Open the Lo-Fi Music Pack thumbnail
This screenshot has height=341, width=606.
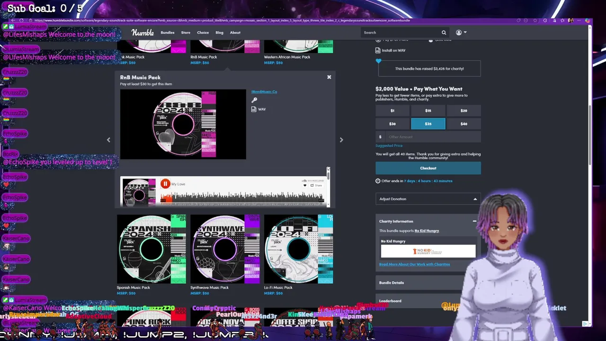click(x=298, y=249)
